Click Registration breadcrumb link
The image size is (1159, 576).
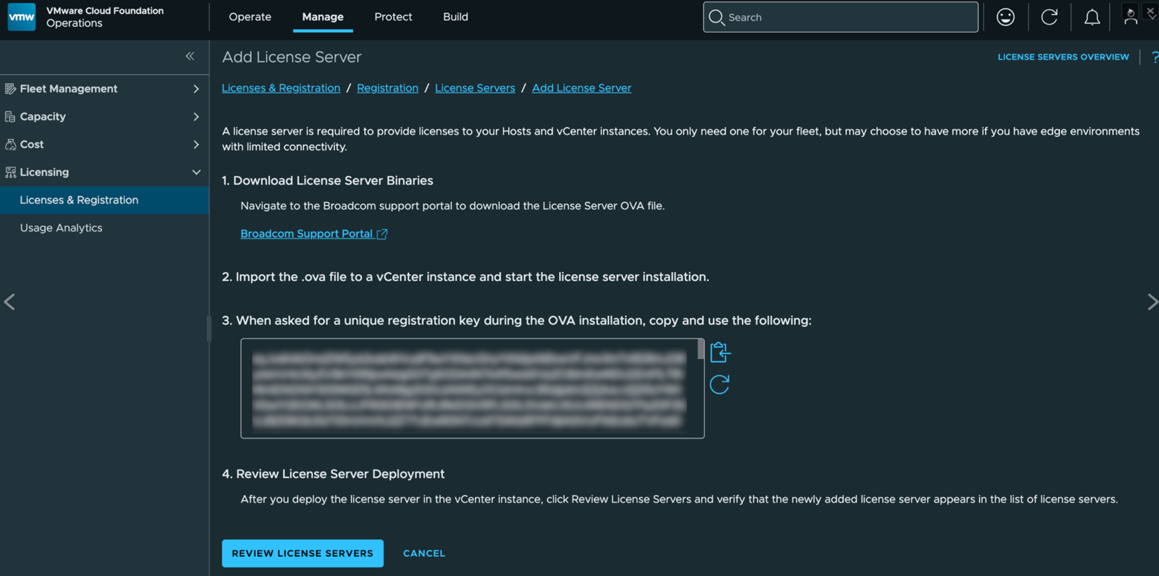click(387, 88)
